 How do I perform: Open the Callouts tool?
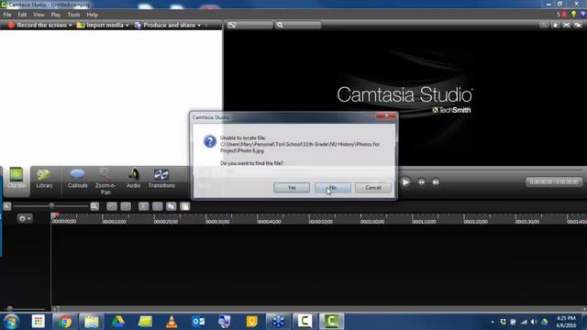[x=77, y=178]
